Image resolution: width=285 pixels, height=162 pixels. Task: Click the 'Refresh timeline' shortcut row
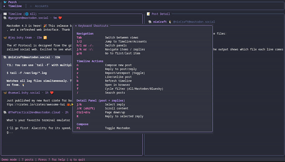coord(104,81)
